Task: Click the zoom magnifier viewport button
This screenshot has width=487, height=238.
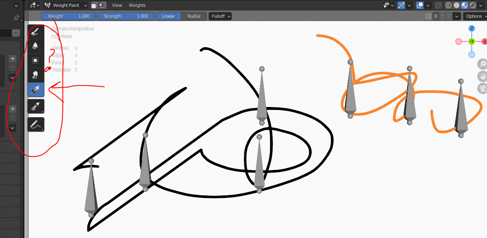Action: (x=483, y=64)
